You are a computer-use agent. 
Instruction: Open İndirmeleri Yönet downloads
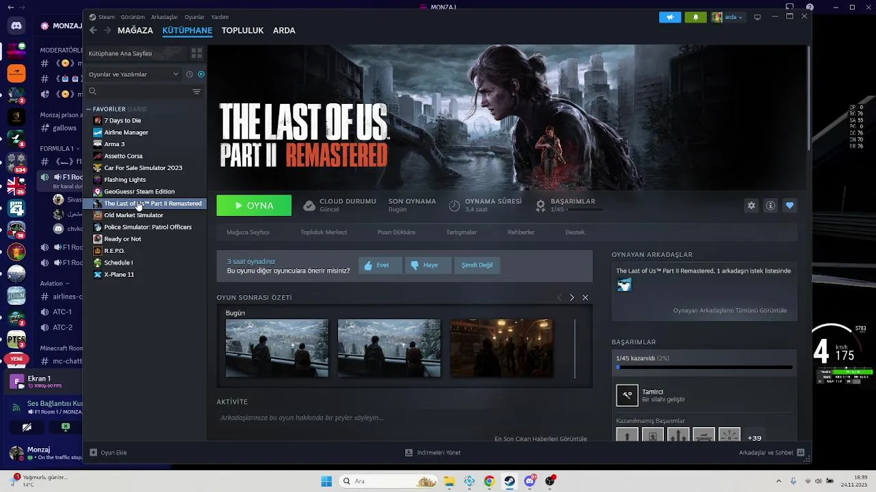tap(433, 452)
